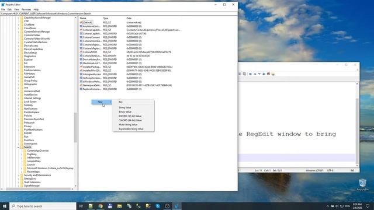Open Task View on the taskbar
This screenshot has width=374, height=210.
click(81, 206)
